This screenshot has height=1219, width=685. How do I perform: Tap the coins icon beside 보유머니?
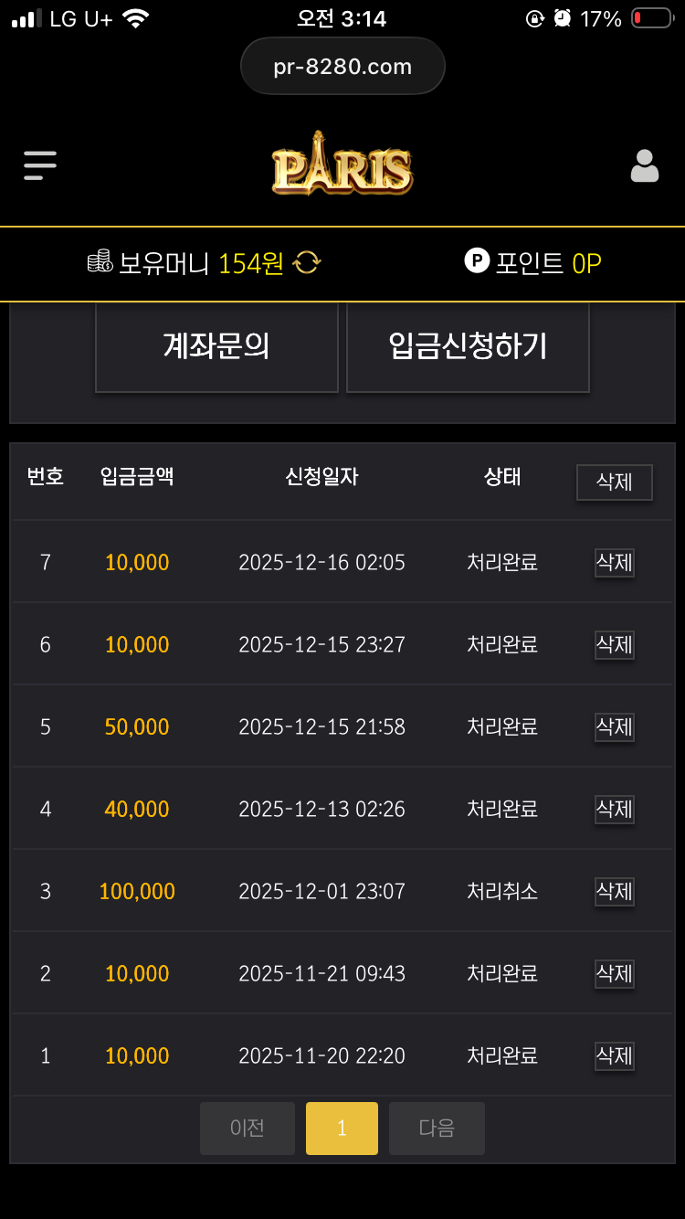(x=100, y=262)
